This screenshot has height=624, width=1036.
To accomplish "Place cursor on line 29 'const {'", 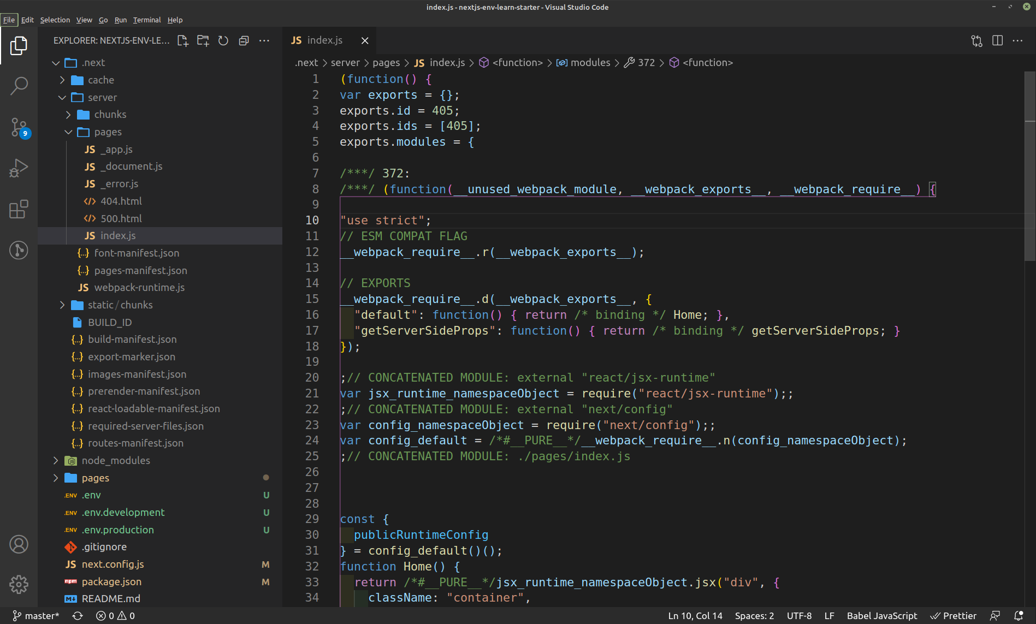I will click(364, 519).
